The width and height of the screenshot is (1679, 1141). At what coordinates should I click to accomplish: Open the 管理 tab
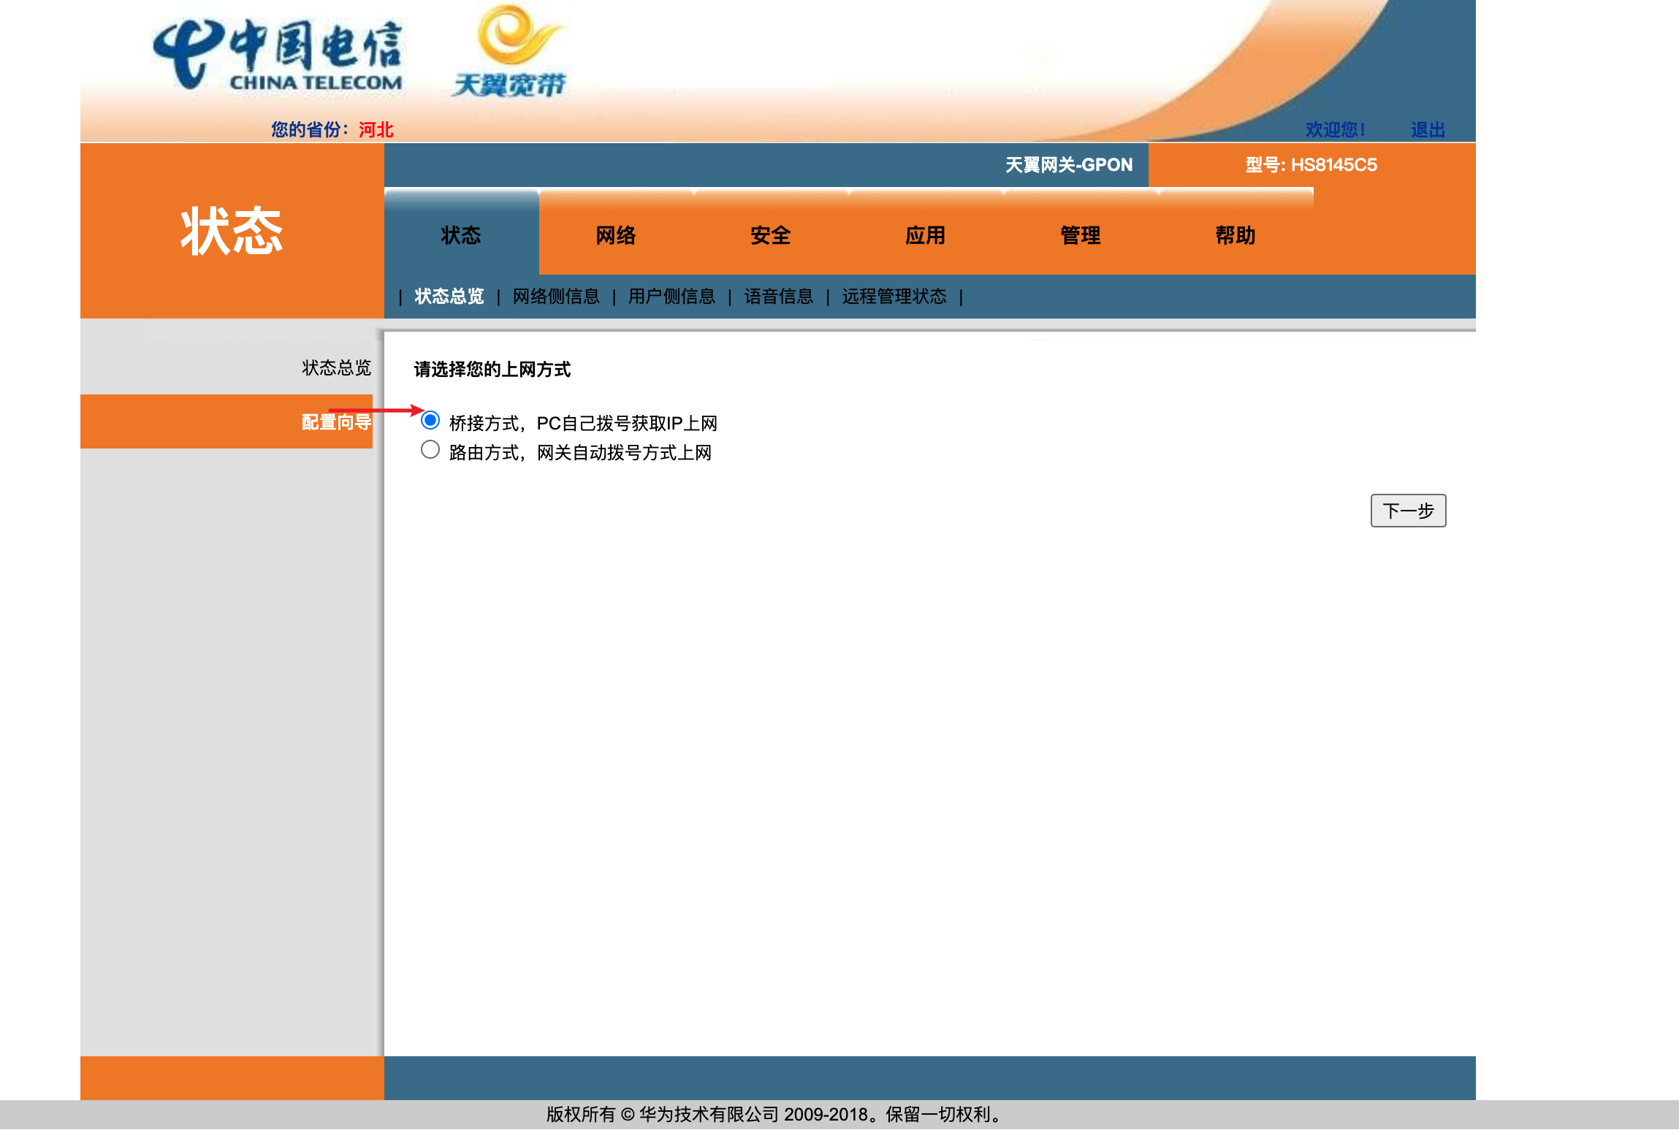tap(1080, 234)
